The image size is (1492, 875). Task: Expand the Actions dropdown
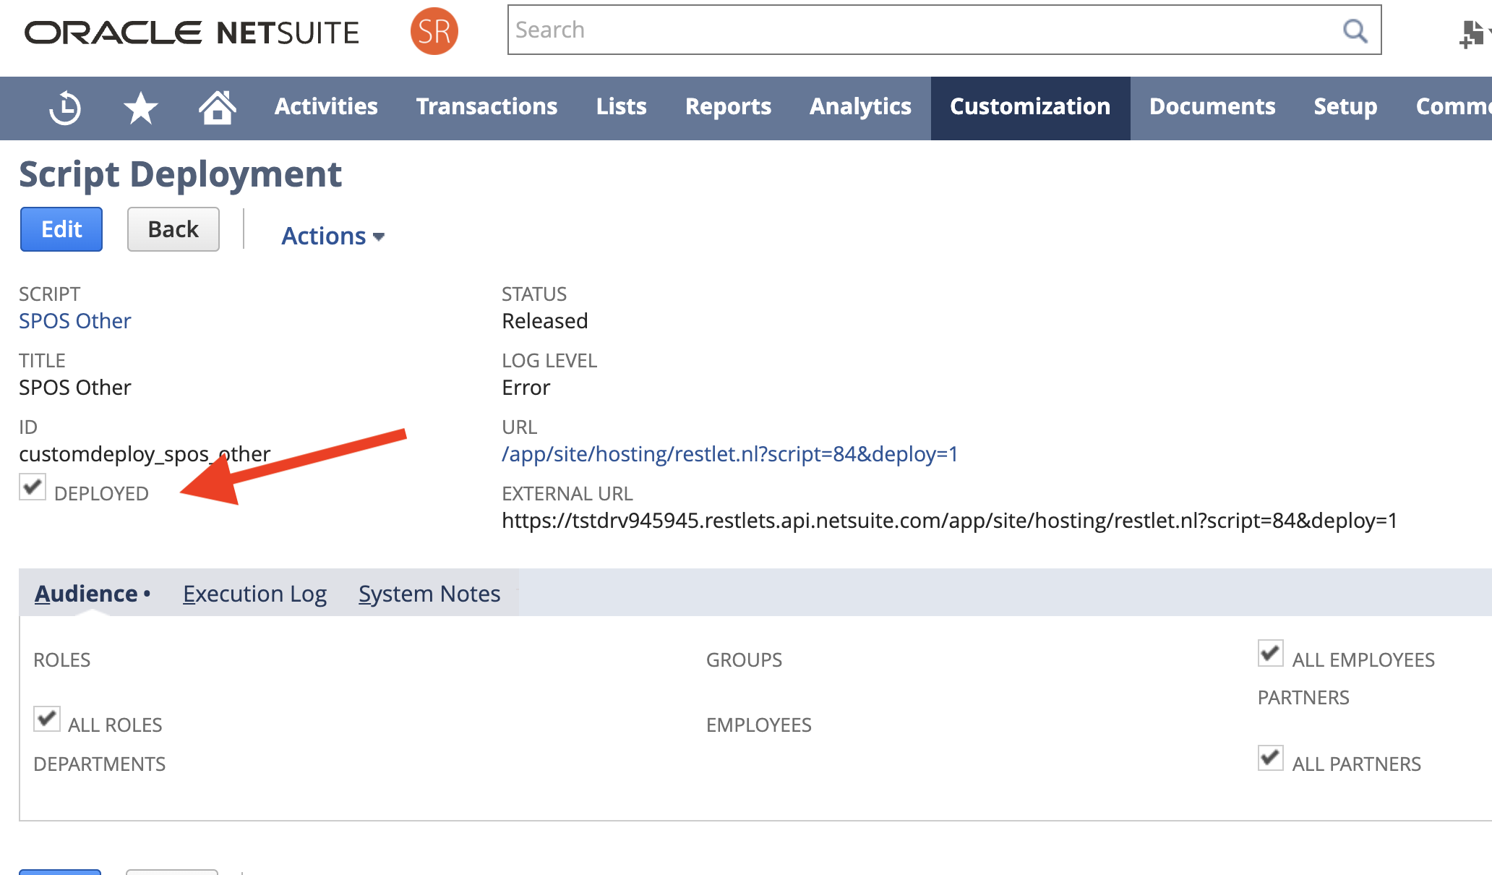coord(333,236)
